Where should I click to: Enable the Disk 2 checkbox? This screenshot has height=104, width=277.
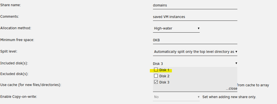pos(156,76)
